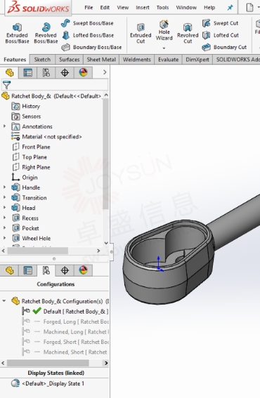Open the DisplayManager color-wheel tab in top panel
The height and width of the screenshot is (398, 260).
click(x=83, y=72)
